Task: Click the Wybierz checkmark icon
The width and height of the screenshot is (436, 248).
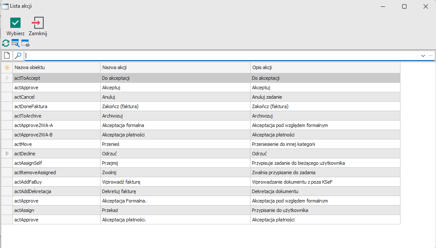Action: click(x=15, y=23)
